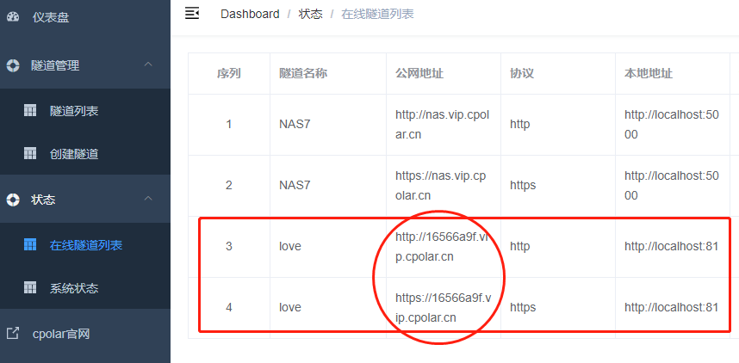Image resolution: width=739 pixels, height=363 pixels.
Task: Select 在线隧道列表 menu item
Action: (84, 245)
